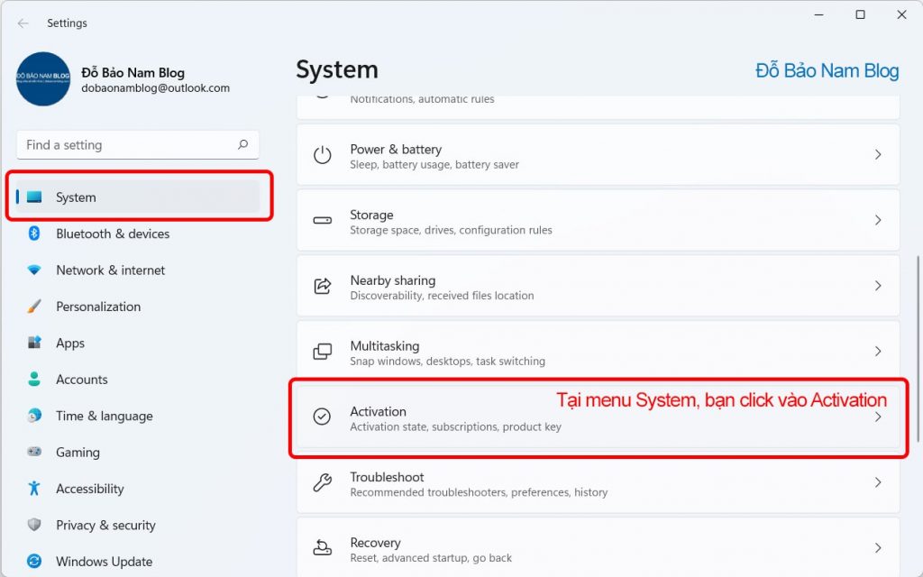Image resolution: width=923 pixels, height=577 pixels.
Task: Click the Windows Update sync icon
Action: tap(34, 562)
